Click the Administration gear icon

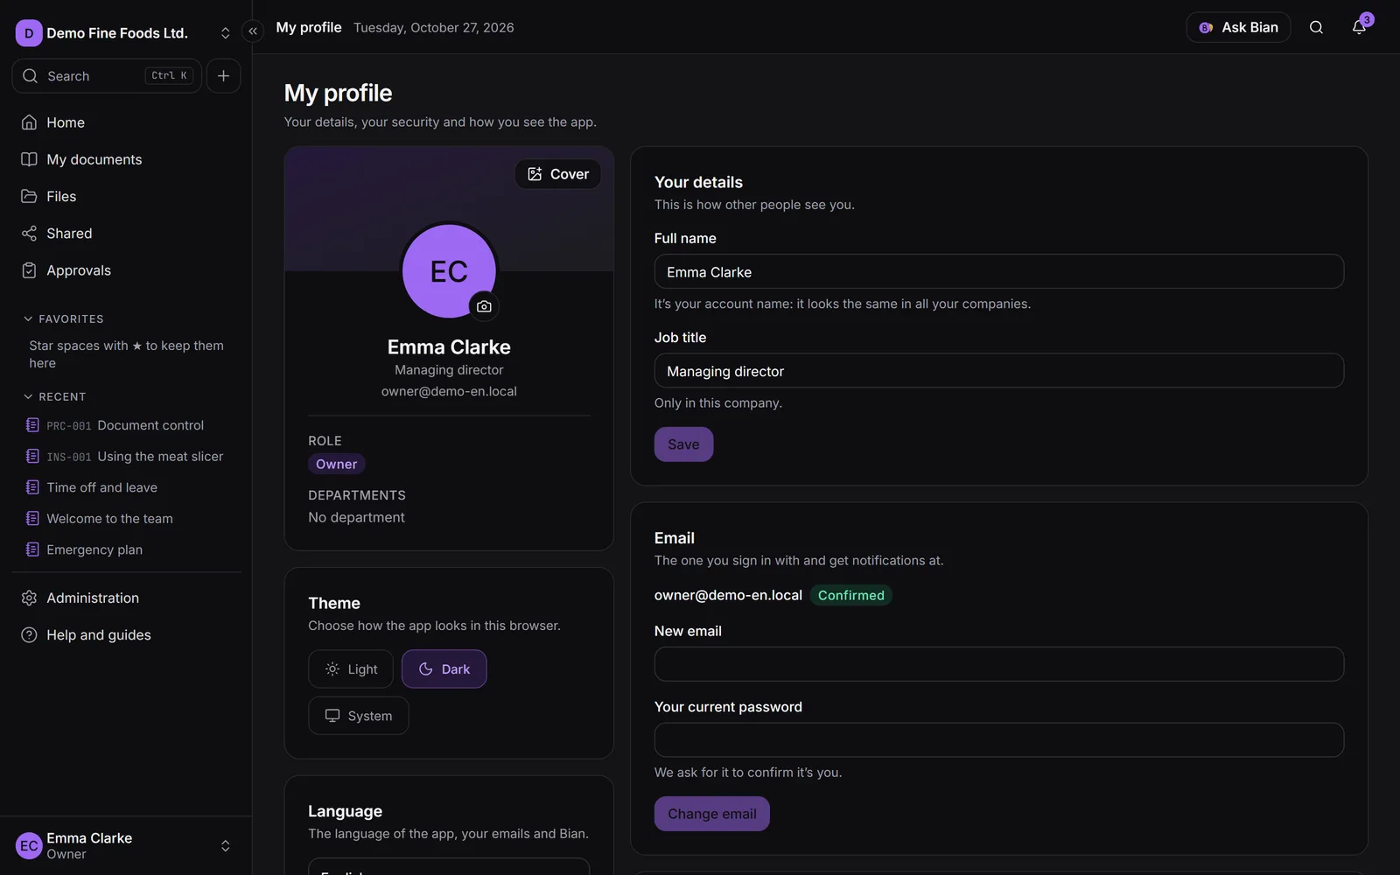tap(29, 598)
